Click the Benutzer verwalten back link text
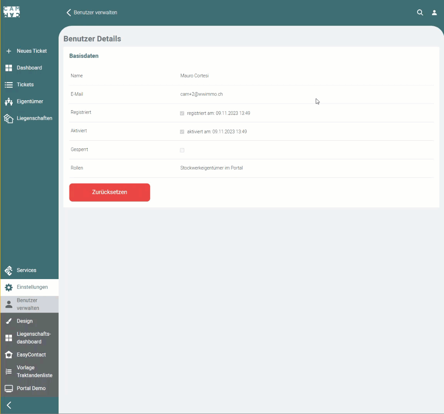Viewport: 444px width, 414px height. (96, 12)
